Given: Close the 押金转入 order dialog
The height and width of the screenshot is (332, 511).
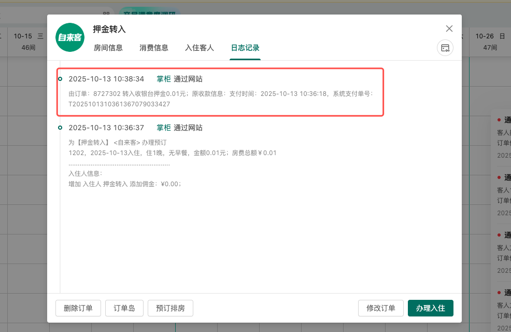Looking at the screenshot, I should (x=449, y=29).
